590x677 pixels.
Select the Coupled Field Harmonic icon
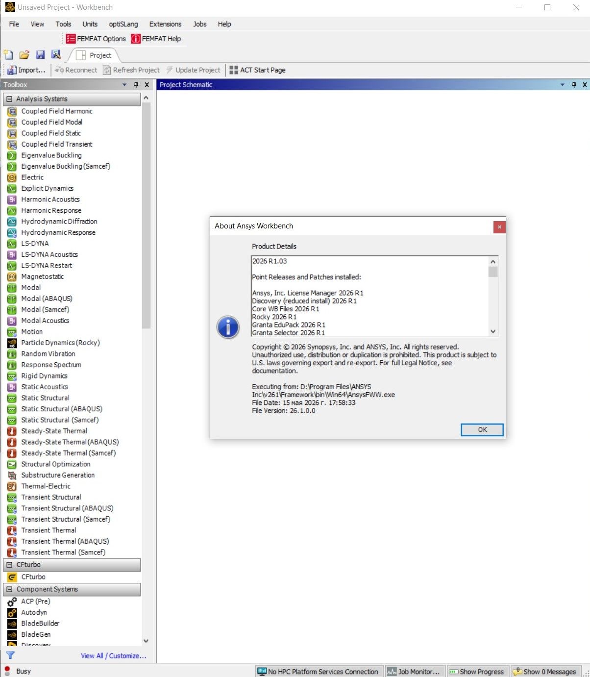tap(12, 111)
